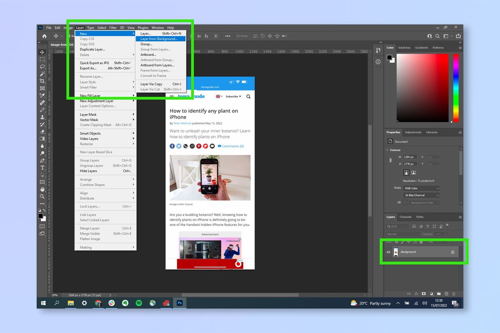Image resolution: width=500 pixels, height=333 pixels.
Task: Collapse the Canvas section in Properties
Action: (x=387, y=150)
